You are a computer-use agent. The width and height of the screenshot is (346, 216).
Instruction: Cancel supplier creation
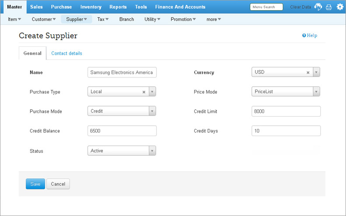pos(58,184)
